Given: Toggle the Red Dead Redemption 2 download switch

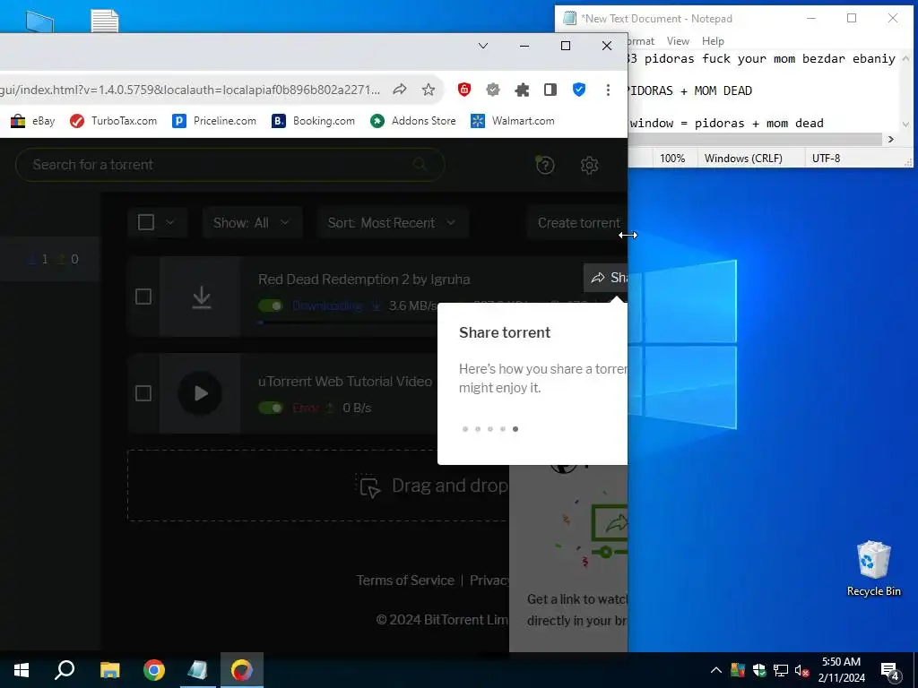Looking at the screenshot, I should point(271,306).
